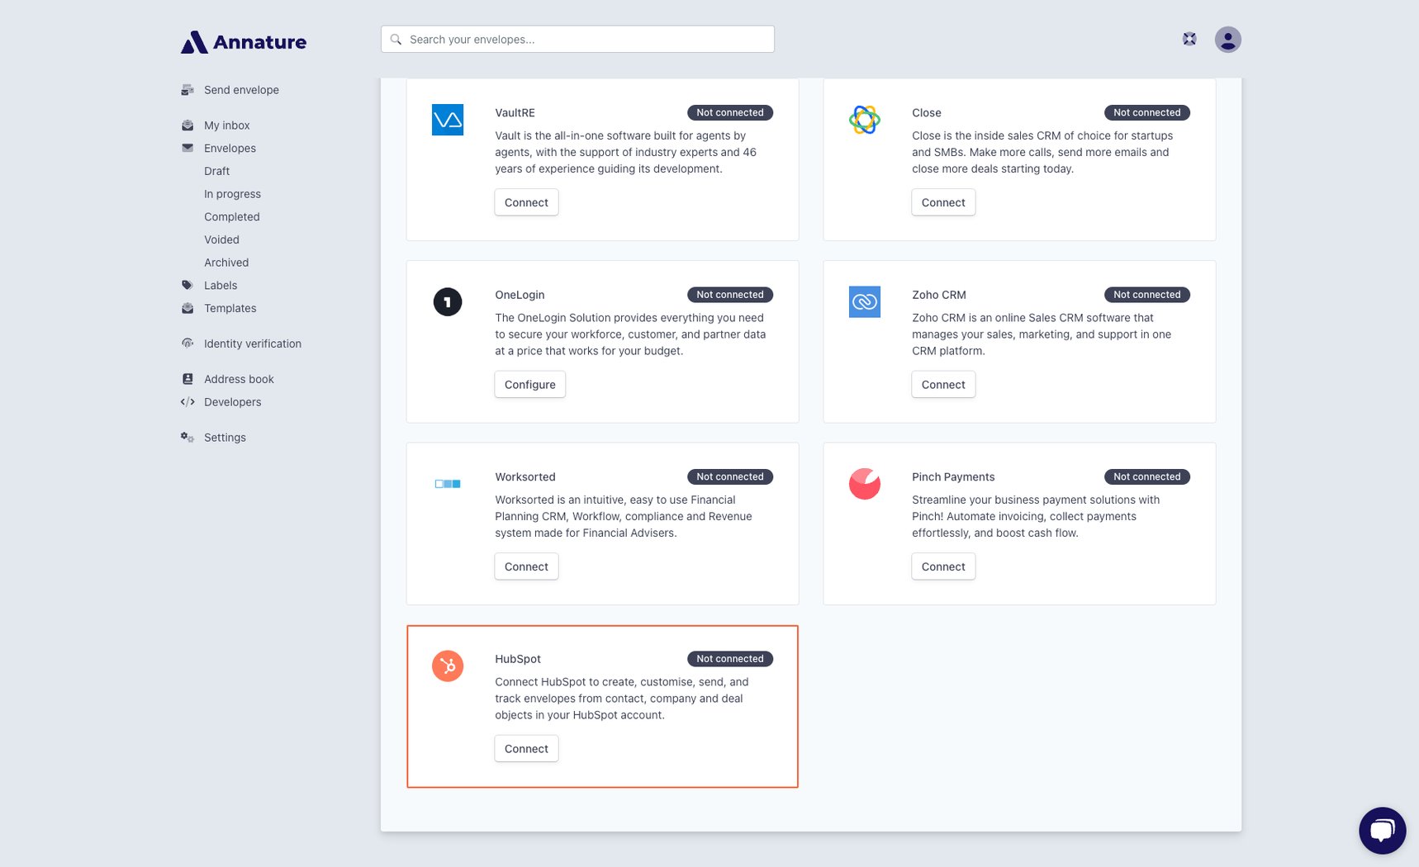Click the Annature logo

click(x=243, y=41)
